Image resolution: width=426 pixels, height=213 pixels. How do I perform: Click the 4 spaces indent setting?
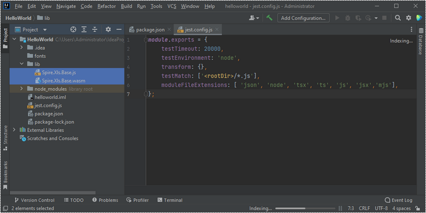point(401,208)
